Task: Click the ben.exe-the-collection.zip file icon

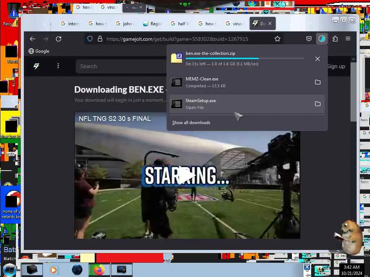Action: tap(176, 58)
